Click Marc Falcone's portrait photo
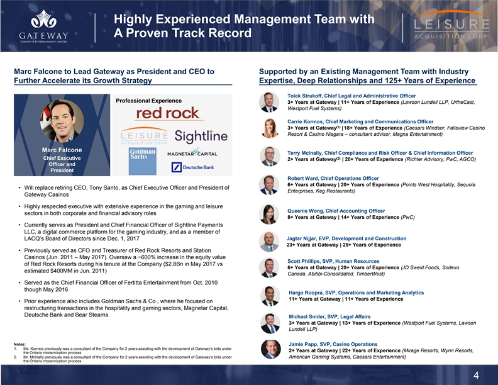The width and height of the screenshot is (498, 385). (x=61, y=121)
